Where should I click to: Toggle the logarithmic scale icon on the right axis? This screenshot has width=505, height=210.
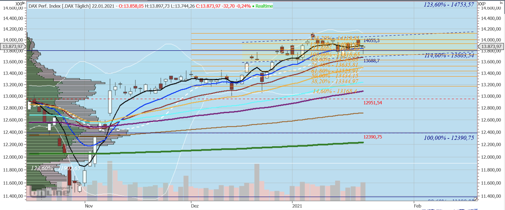(501, 3)
